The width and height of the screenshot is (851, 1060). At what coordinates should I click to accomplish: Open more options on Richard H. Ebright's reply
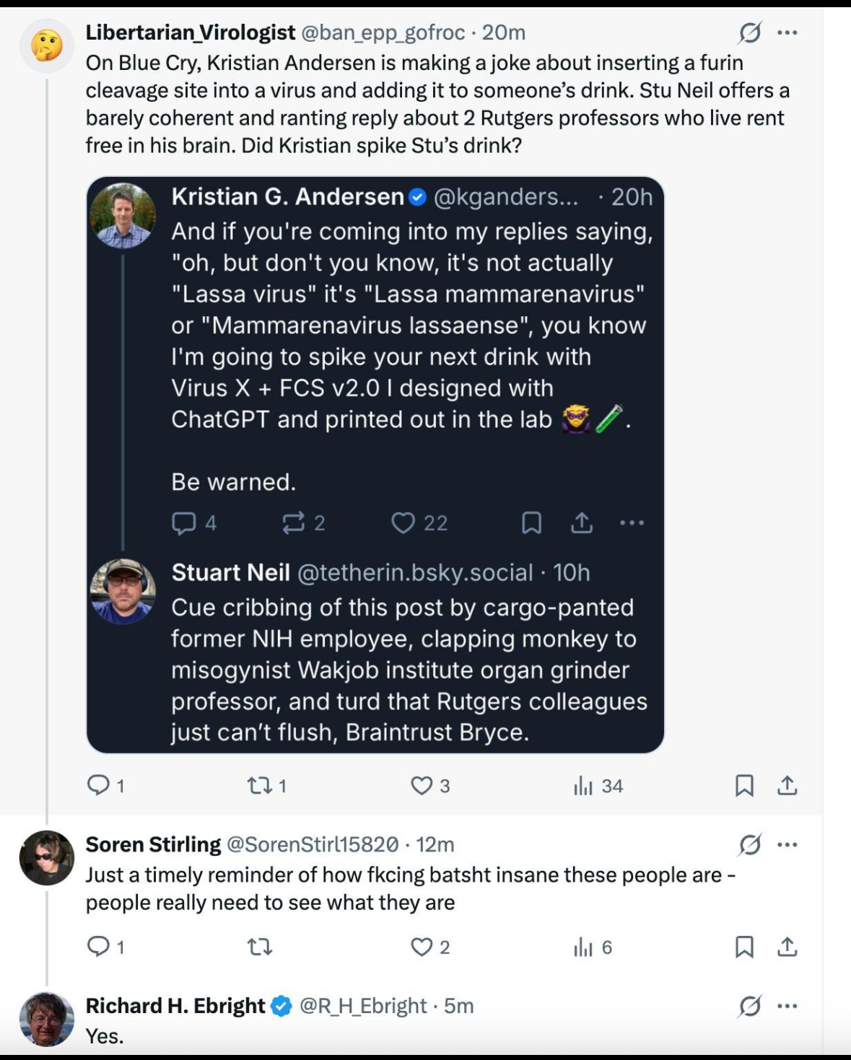[x=787, y=1006]
